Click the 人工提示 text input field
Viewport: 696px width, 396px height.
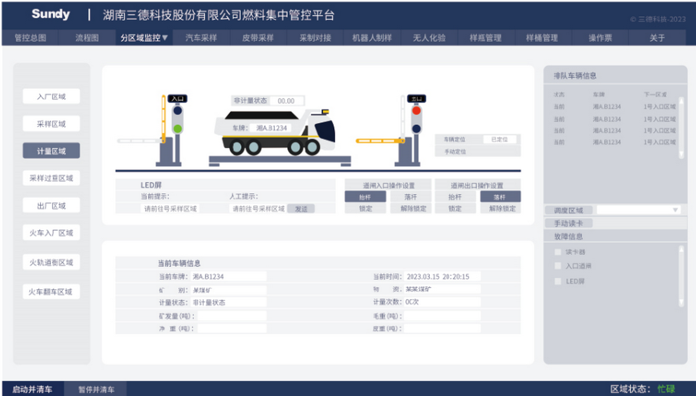[258, 209]
